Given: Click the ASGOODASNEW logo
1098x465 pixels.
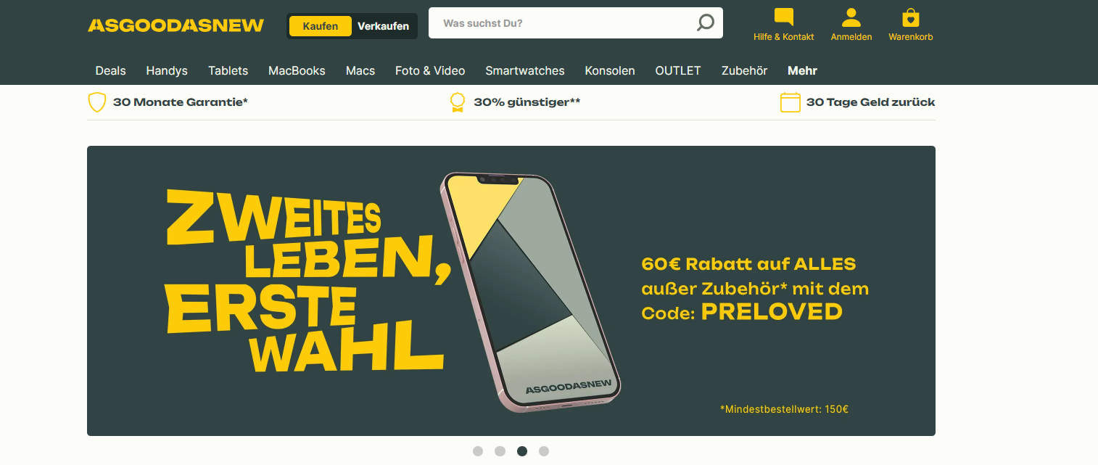Looking at the screenshot, I should pos(176,26).
